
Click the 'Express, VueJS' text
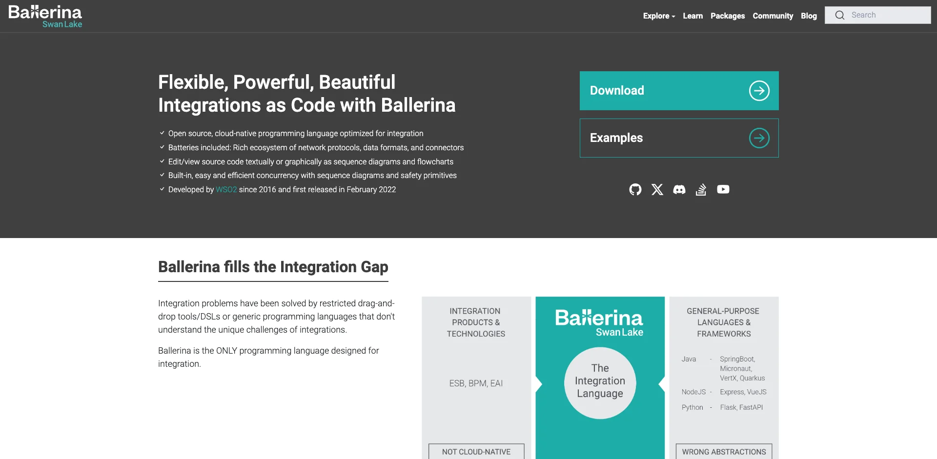point(743,392)
